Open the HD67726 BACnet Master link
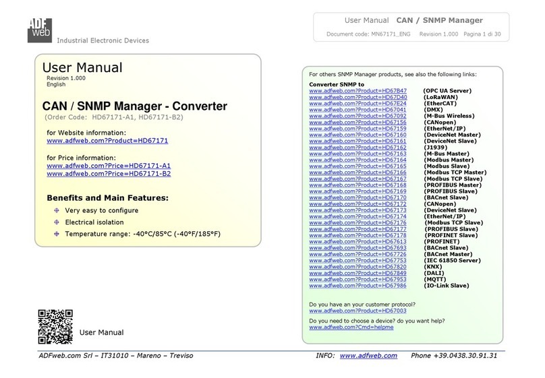 point(357,254)
